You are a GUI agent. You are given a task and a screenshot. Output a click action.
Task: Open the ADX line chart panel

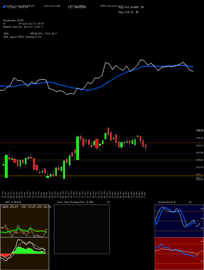[x=24, y=221]
